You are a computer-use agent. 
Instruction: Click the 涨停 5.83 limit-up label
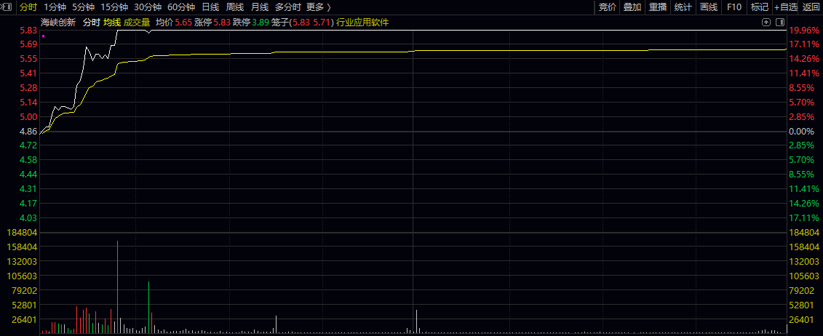[x=212, y=23]
